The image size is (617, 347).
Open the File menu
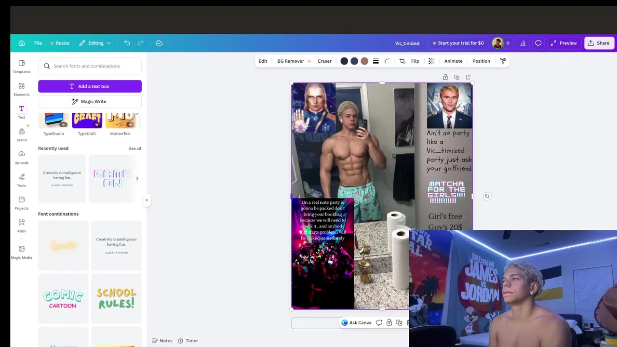(x=38, y=43)
